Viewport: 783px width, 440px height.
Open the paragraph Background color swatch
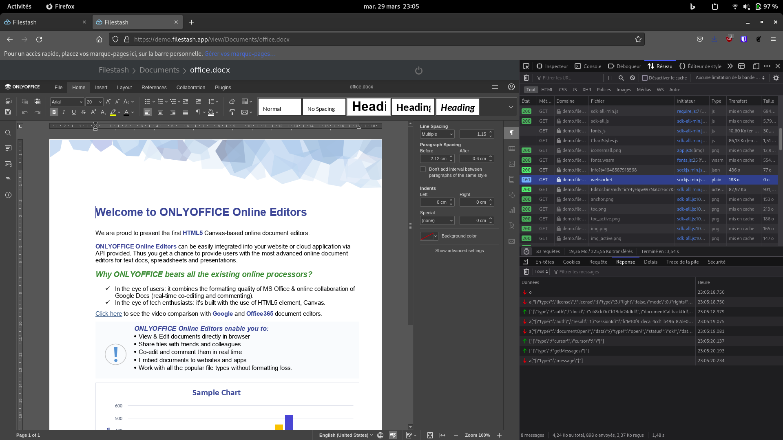429,236
